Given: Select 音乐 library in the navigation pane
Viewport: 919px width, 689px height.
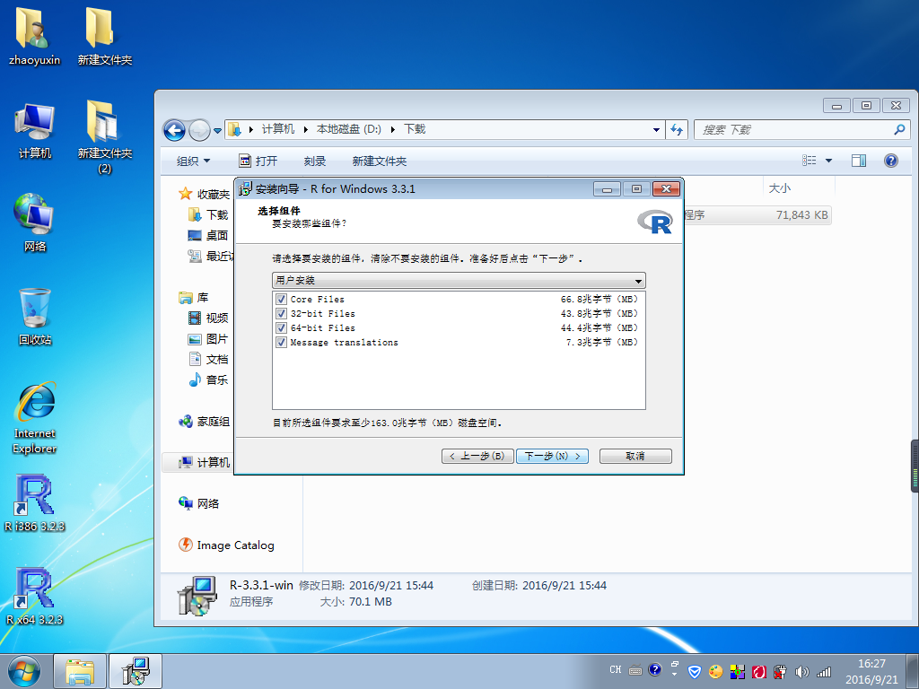Looking at the screenshot, I should 208,380.
